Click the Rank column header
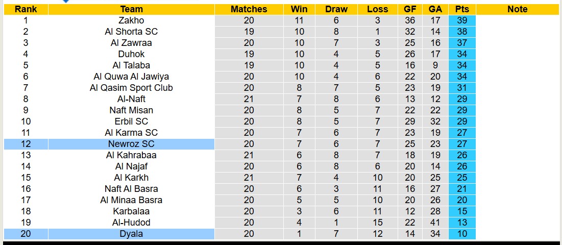 pyautogui.click(x=26, y=9)
